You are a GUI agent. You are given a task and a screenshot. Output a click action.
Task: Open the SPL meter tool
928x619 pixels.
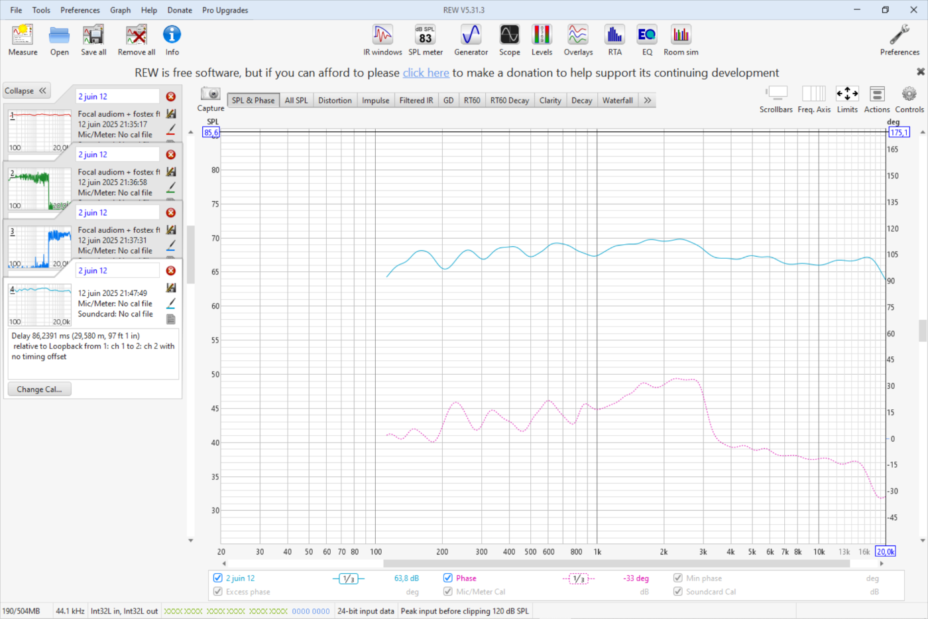tap(425, 40)
